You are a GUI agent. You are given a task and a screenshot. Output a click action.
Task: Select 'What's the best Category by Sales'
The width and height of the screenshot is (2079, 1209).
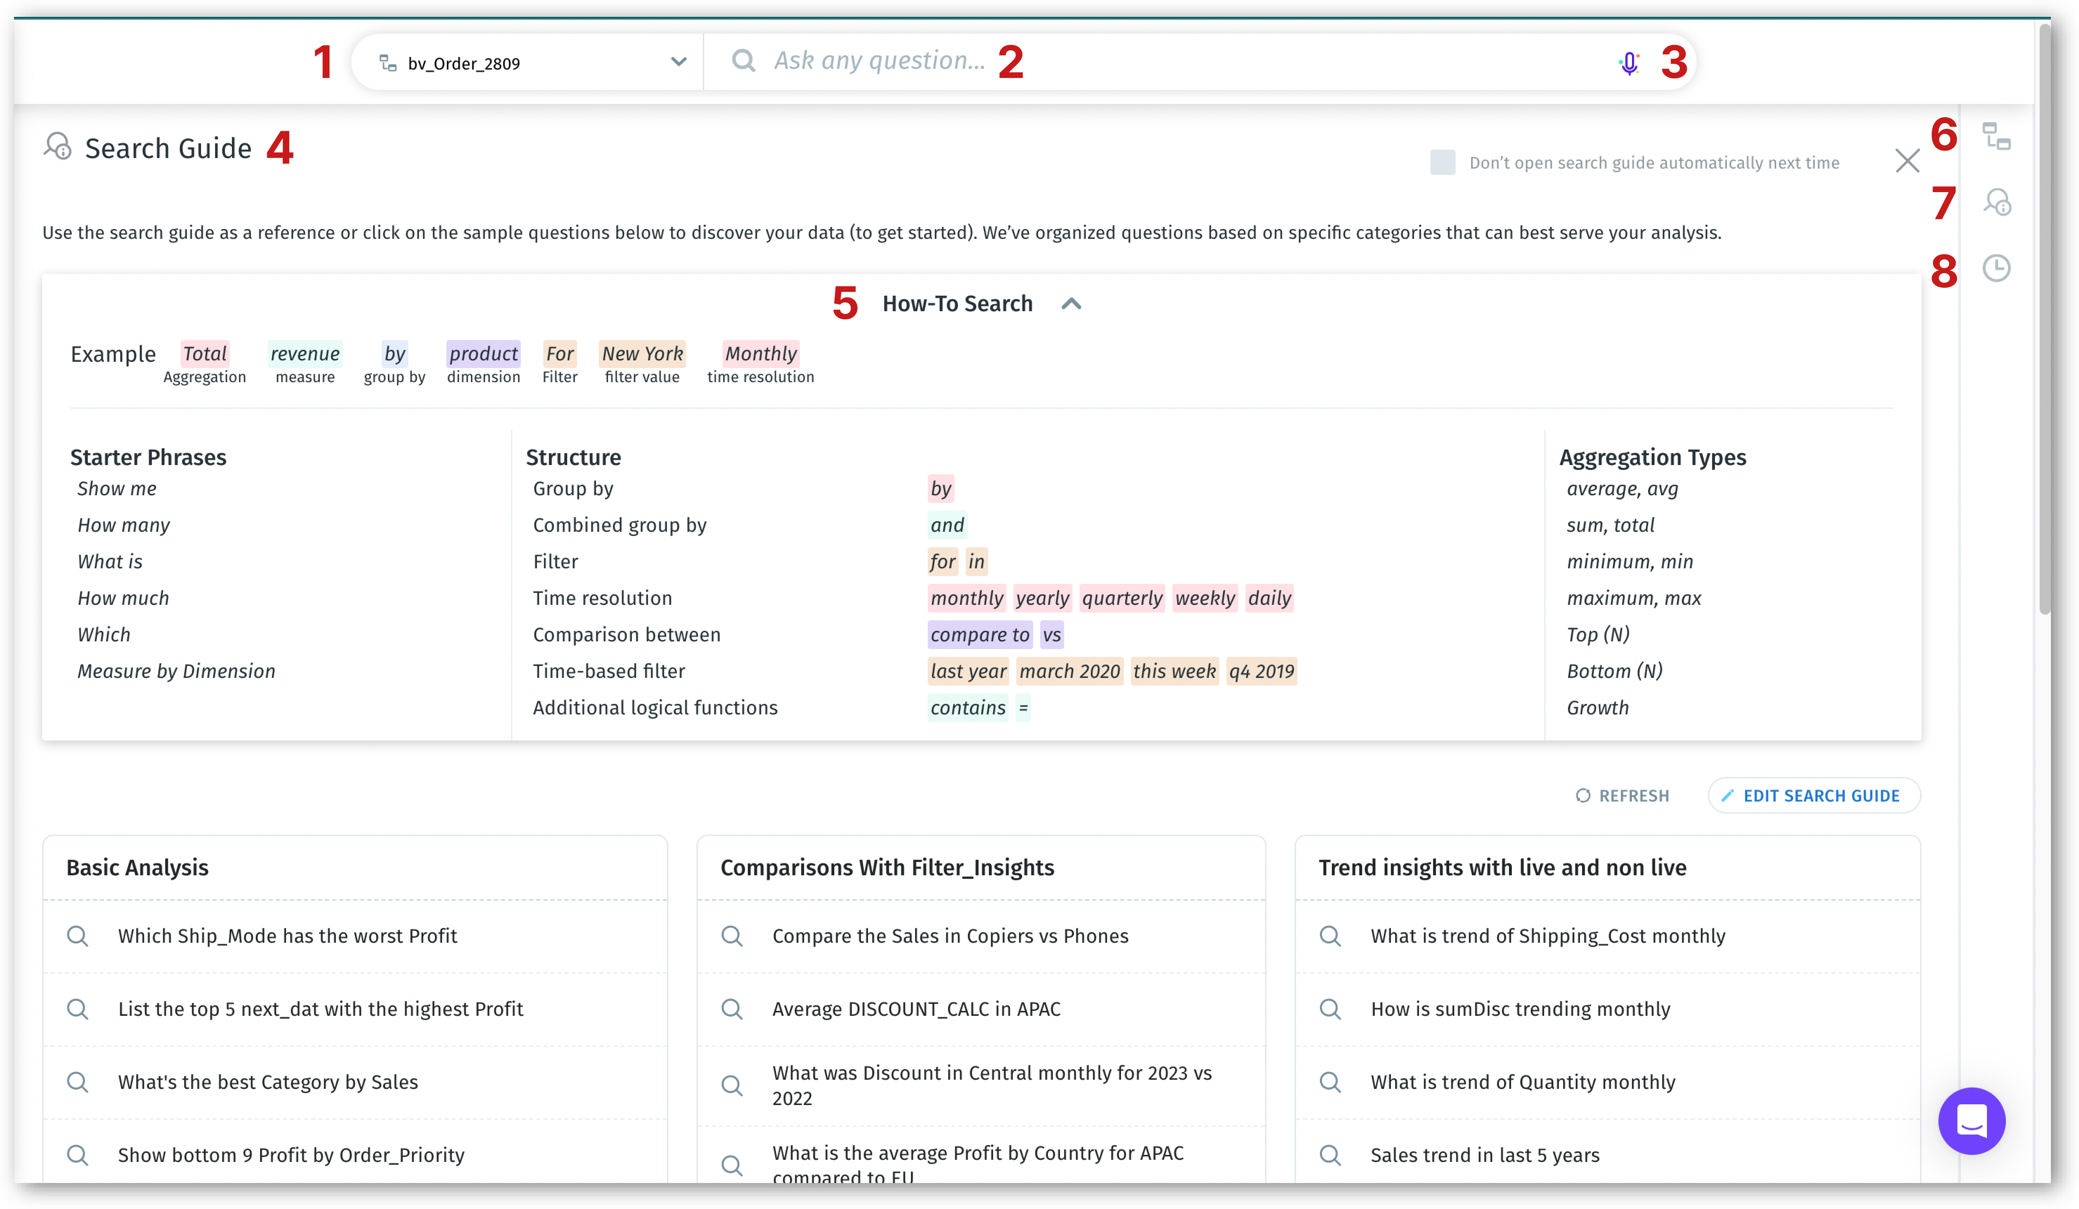pos(267,1082)
